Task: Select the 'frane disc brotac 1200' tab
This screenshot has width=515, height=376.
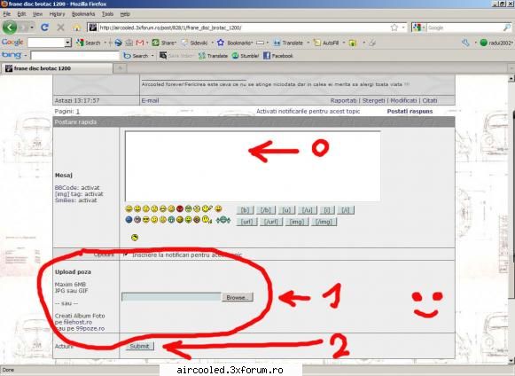Action: 57,68
